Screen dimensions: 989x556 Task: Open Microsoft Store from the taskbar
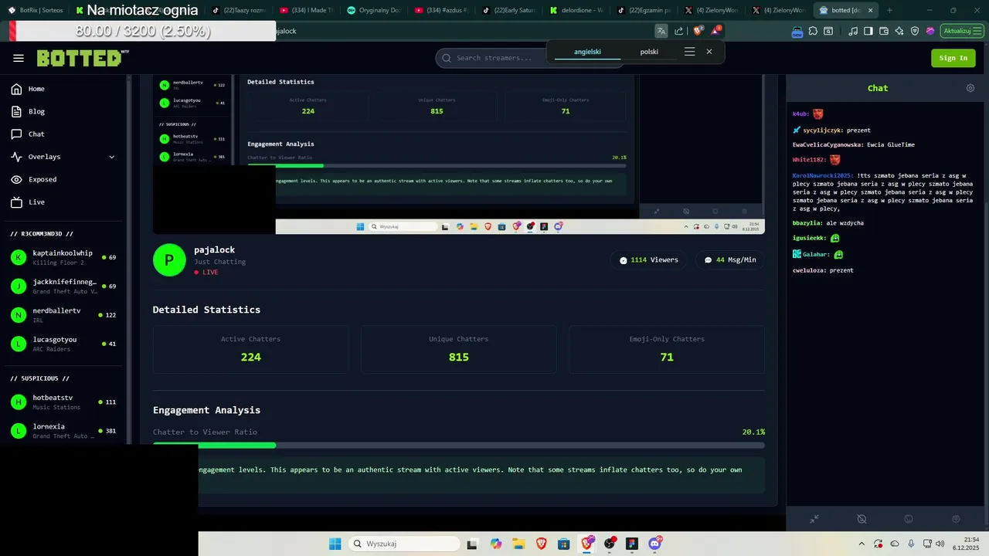tap(564, 544)
